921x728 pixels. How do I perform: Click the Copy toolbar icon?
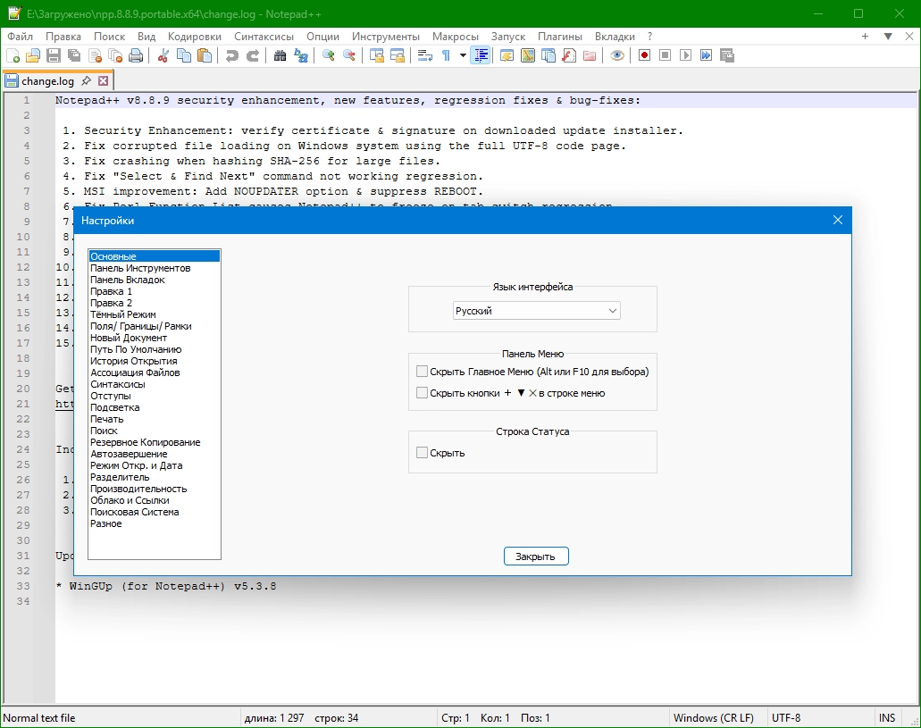(184, 55)
